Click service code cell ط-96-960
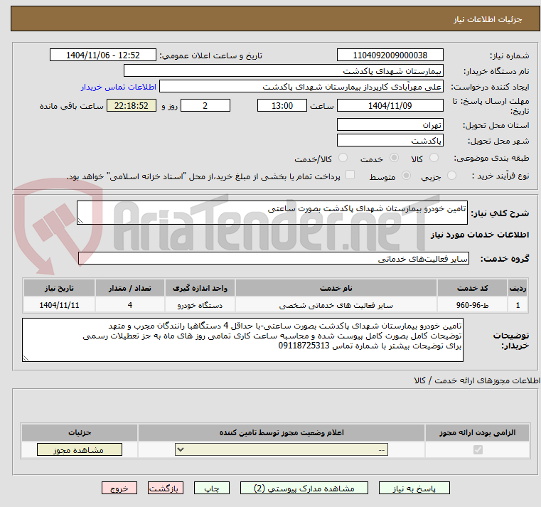Image resolution: width=541 pixels, height=507 pixels. click(x=472, y=305)
